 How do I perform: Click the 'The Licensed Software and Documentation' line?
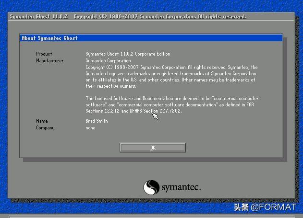172,99
